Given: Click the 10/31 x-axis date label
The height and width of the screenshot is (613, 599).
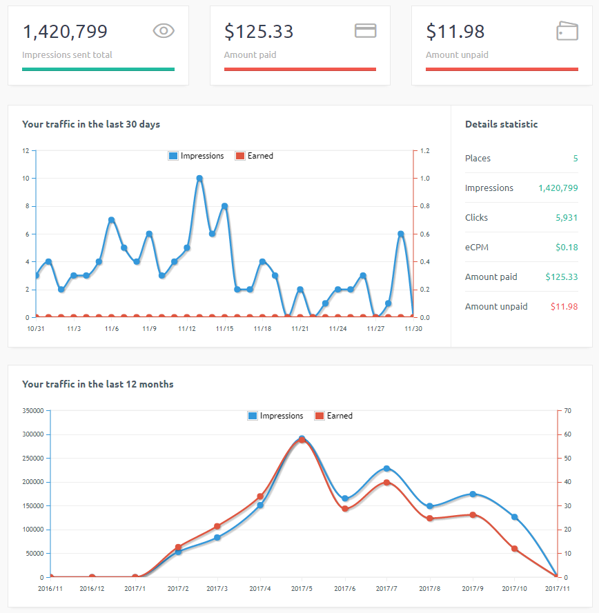Looking at the screenshot, I should pyautogui.click(x=36, y=329).
